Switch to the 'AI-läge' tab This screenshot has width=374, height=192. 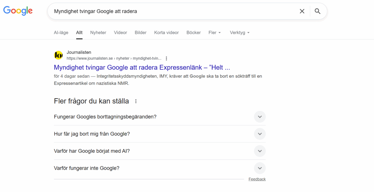click(x=61, y=32)
